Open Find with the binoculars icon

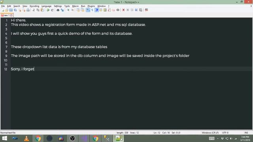point(58,10)
